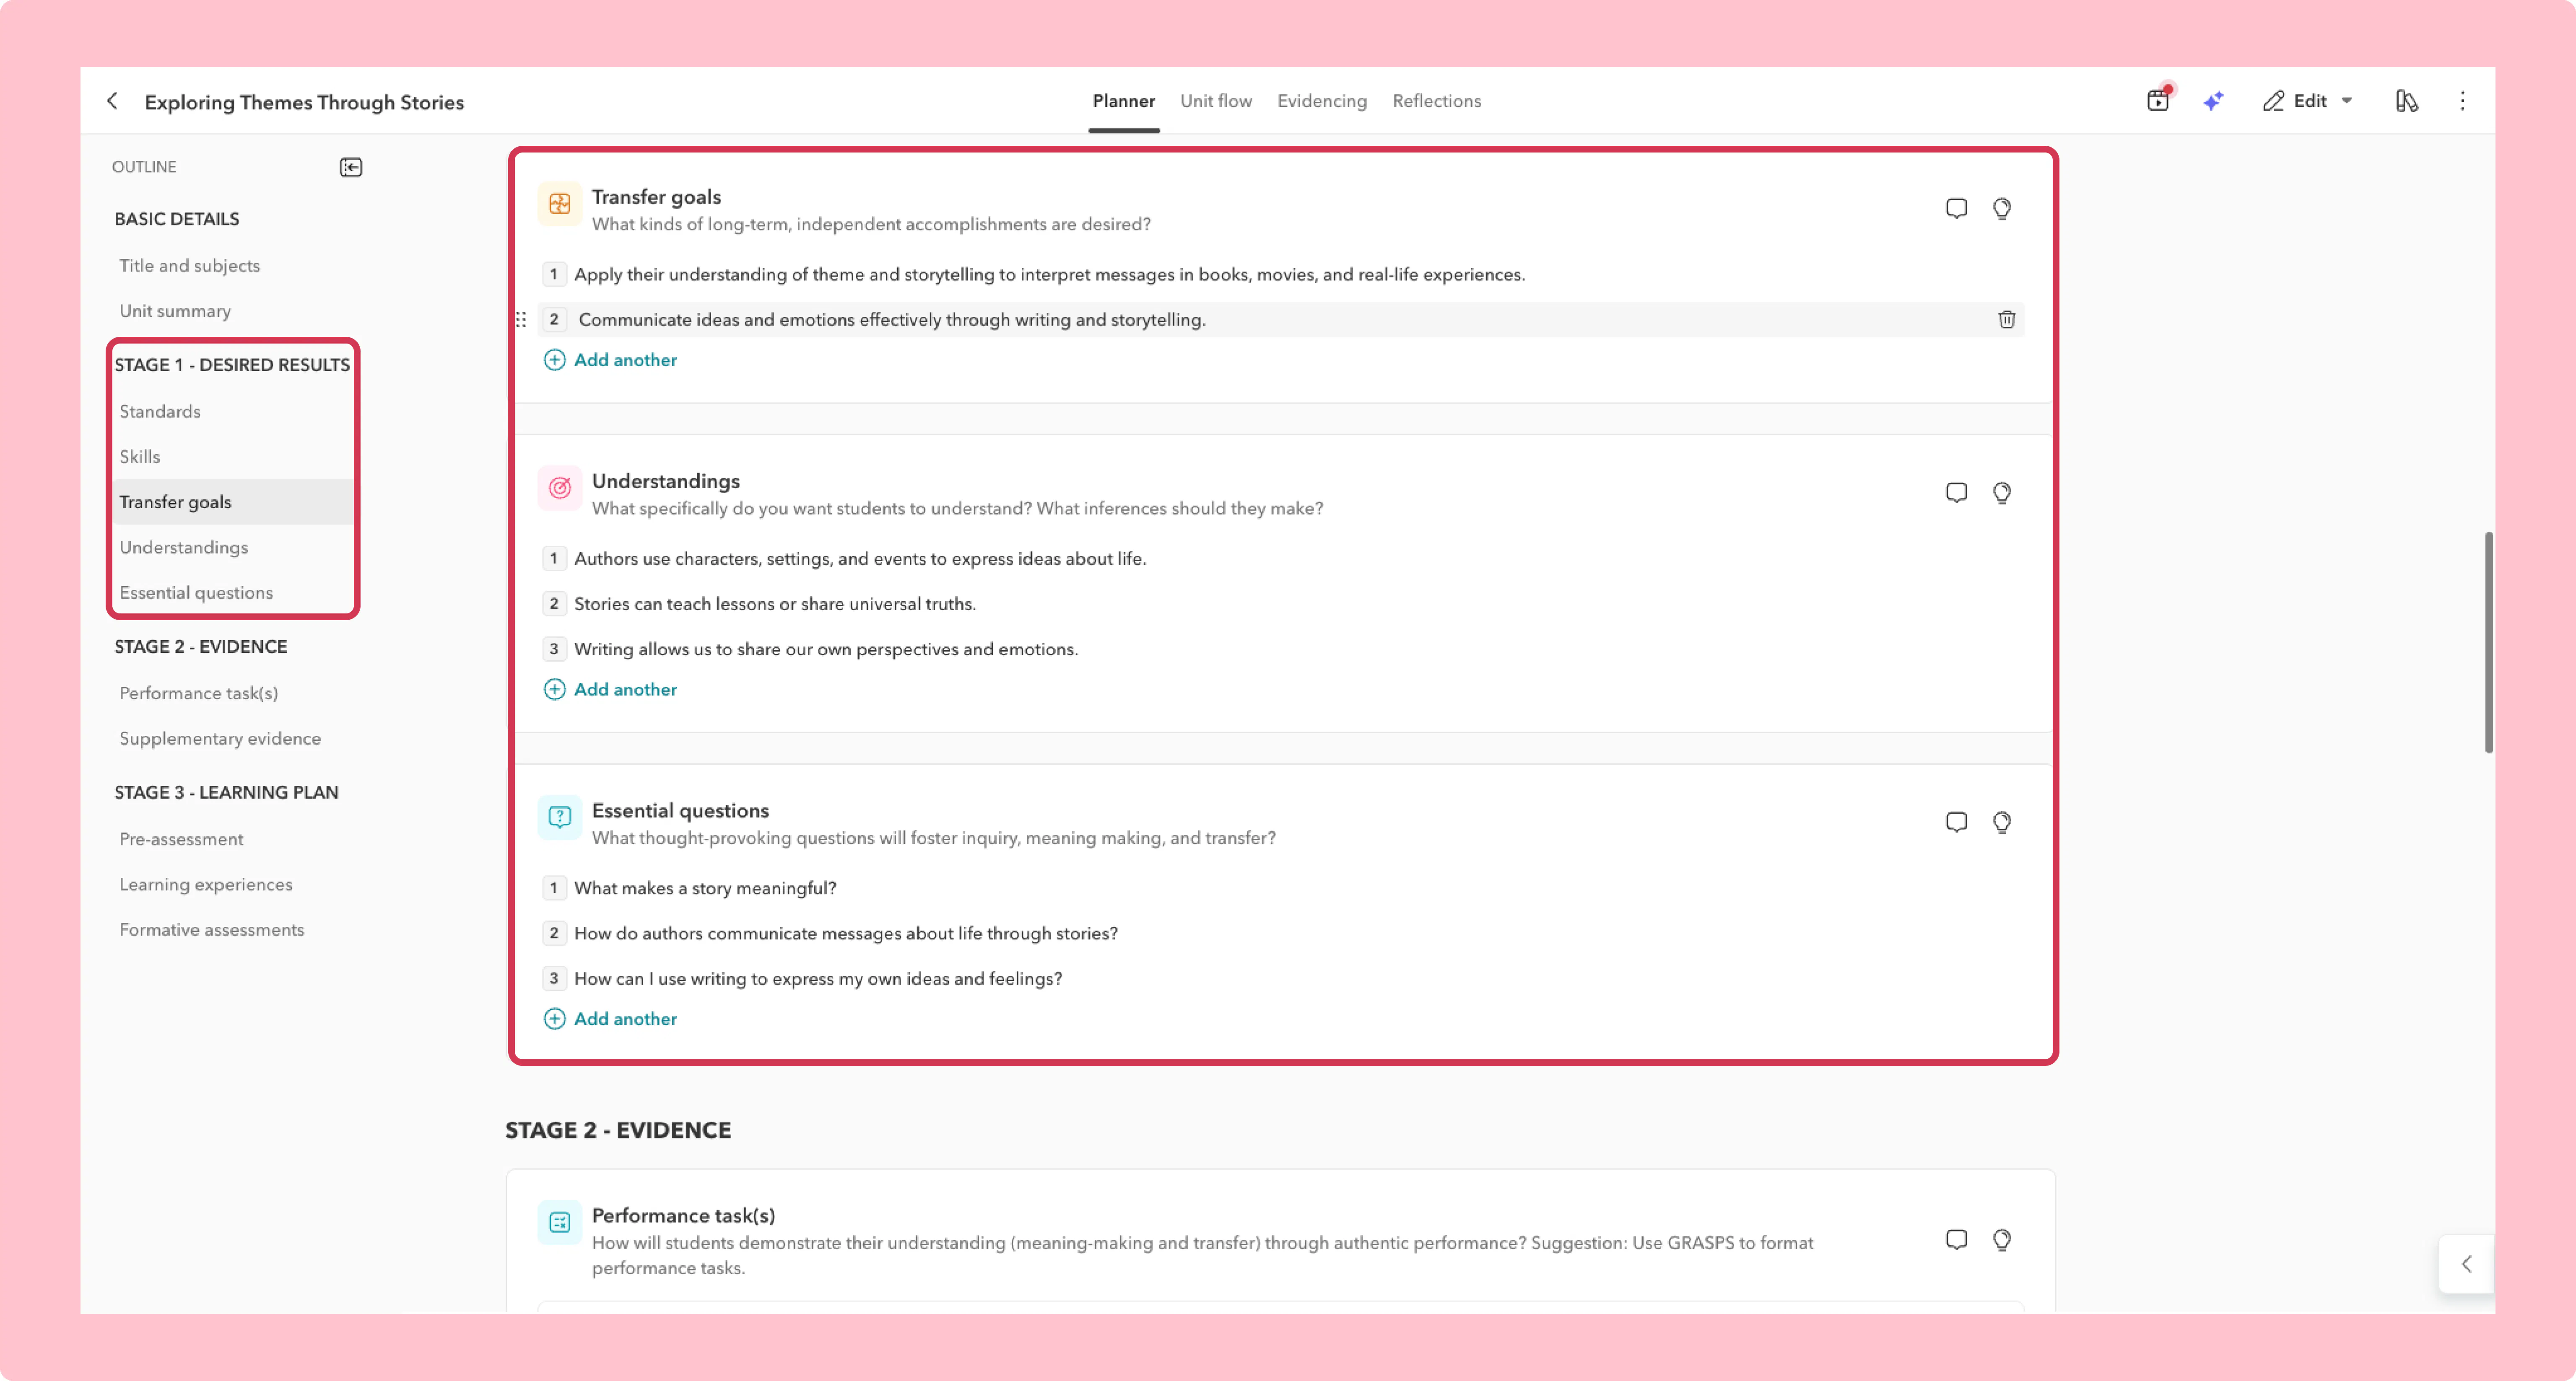Jump to Unit summary in outline
Viewport: 2576px width, 1381px height.
175,311
